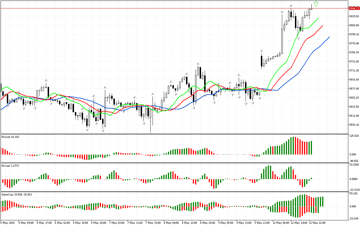Select the large white bullish 12 May candle
Image resolution: width=363 pixels, height=226 pixels.
282,41
